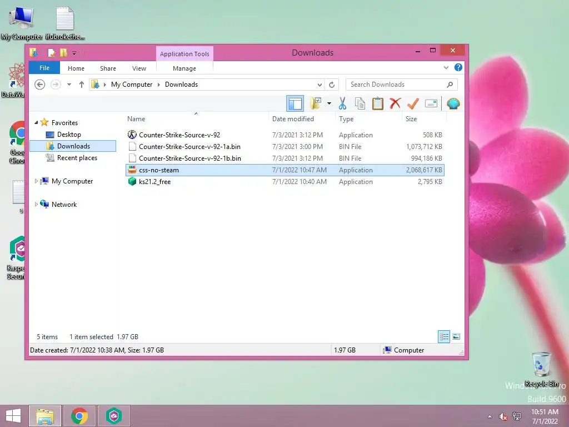Switch to large icons view in status bar
The height and width of the screenshot is (427, 569).
(456, 336)
